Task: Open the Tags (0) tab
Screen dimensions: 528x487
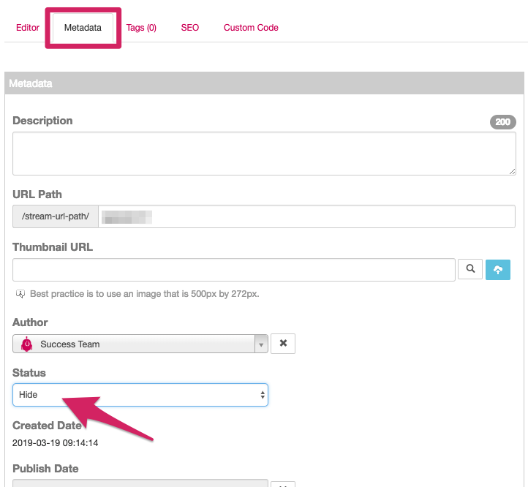Action: [x=141, y=28]
